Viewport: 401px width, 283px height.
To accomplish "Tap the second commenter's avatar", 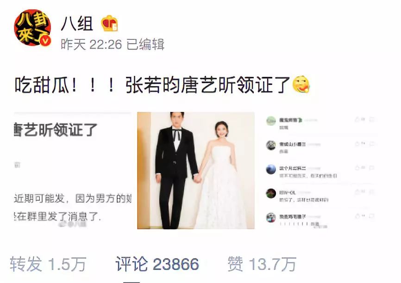I will pyautogui.click(x=271, y=145).
